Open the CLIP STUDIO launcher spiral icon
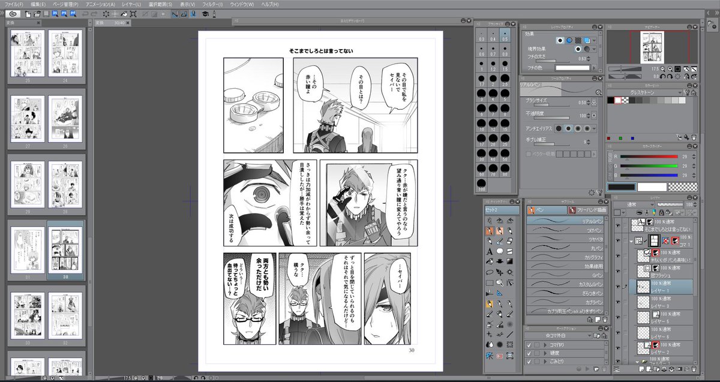Image resolution: width=720 pixels, height=382 pixels. [13, 13]
